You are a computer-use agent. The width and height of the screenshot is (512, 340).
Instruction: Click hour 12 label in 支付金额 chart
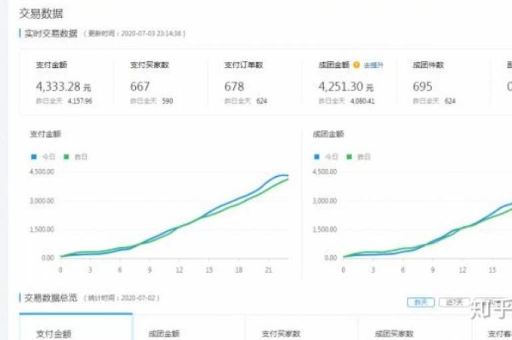pos(179,270)
